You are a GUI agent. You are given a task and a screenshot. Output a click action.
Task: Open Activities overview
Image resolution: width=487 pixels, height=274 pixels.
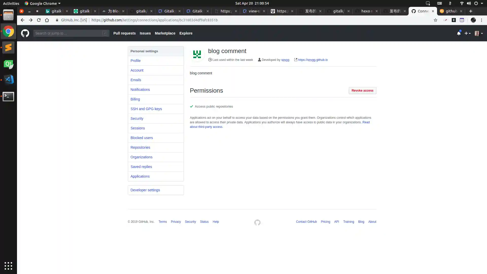click(11, 3)
